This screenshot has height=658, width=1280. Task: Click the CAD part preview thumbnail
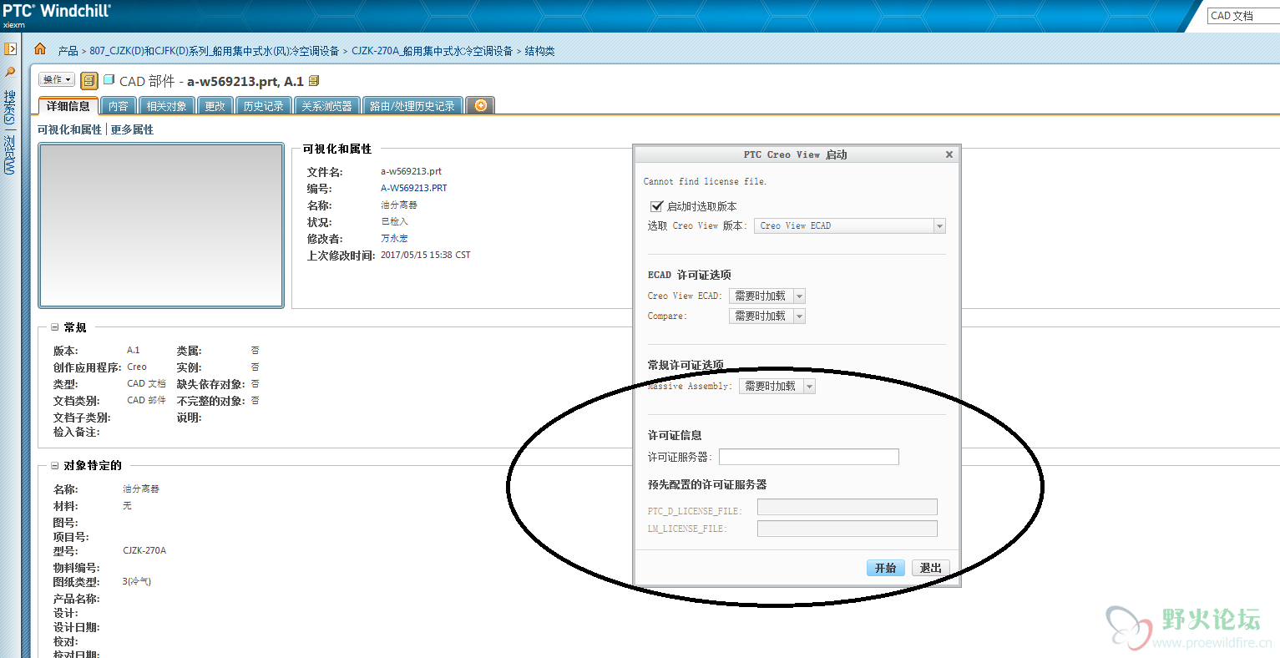(x=161, y=225)
